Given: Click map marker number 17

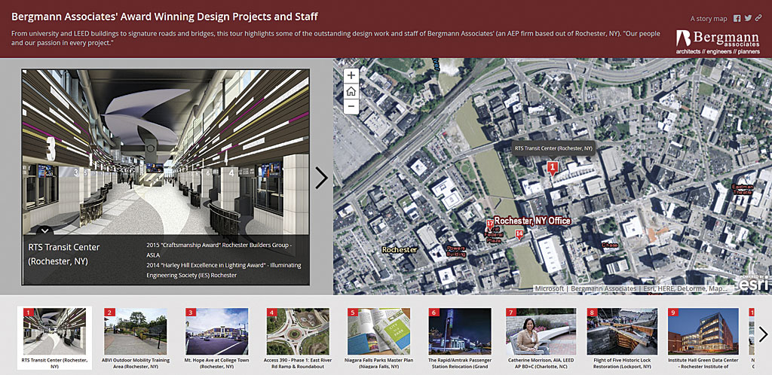Looking at the screenshot, I should (490, 224).
